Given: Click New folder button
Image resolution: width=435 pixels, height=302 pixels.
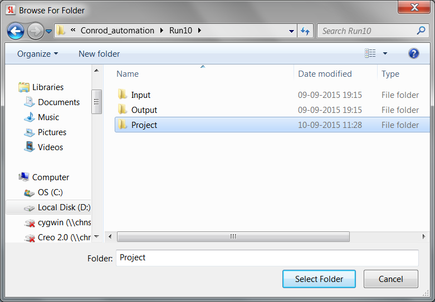Looking at the screenshot, I should click(99, 54).
